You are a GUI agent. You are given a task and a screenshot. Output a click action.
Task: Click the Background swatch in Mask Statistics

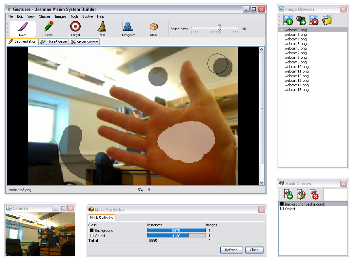92,230
